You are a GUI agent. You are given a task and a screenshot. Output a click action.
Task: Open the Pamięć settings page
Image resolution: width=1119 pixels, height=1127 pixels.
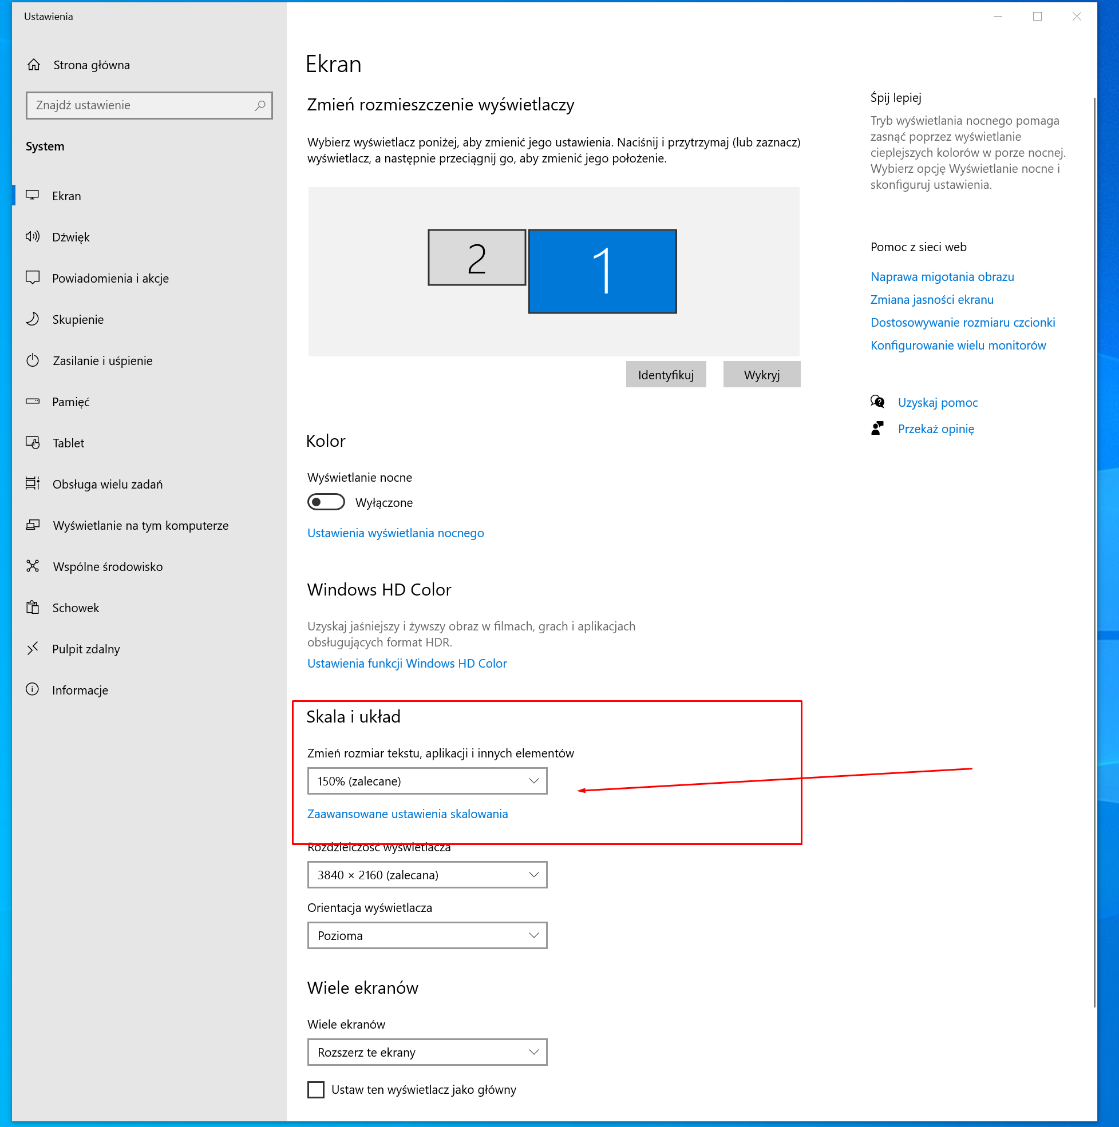coord(70,402)
